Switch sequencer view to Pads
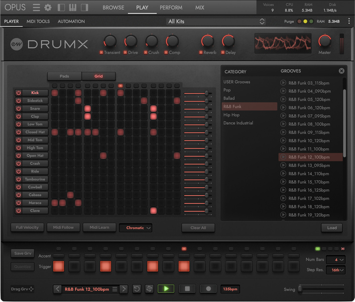The width and height of the screenshot is (355, 302). tap(64, 76)
